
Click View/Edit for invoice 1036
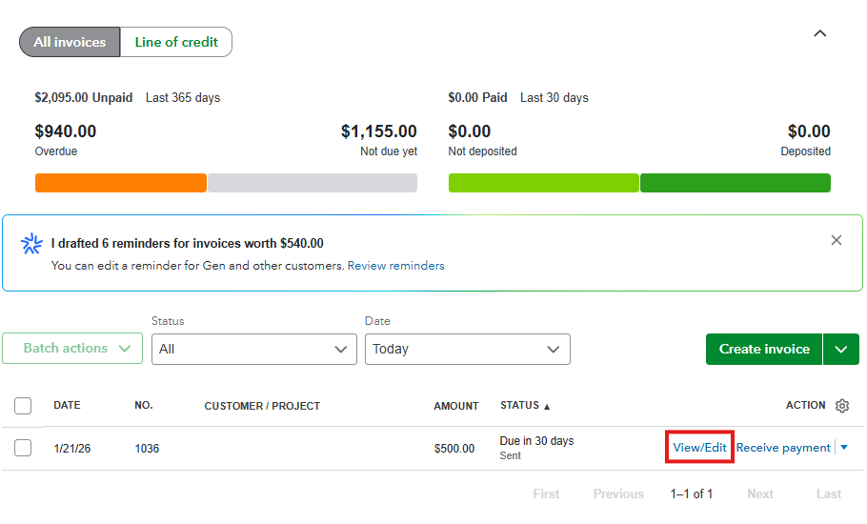699,448
